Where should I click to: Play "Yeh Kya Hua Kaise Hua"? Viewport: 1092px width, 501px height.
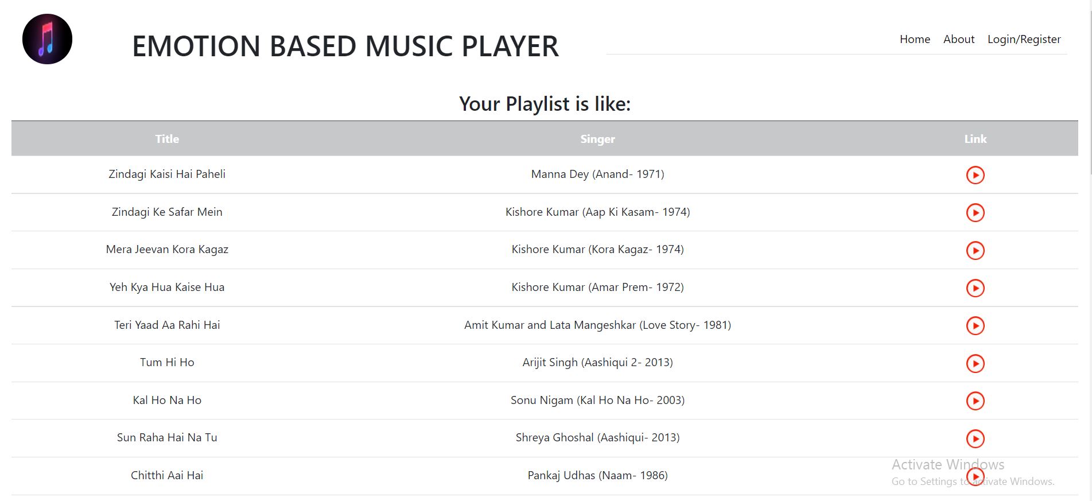[x=975, y=288]
